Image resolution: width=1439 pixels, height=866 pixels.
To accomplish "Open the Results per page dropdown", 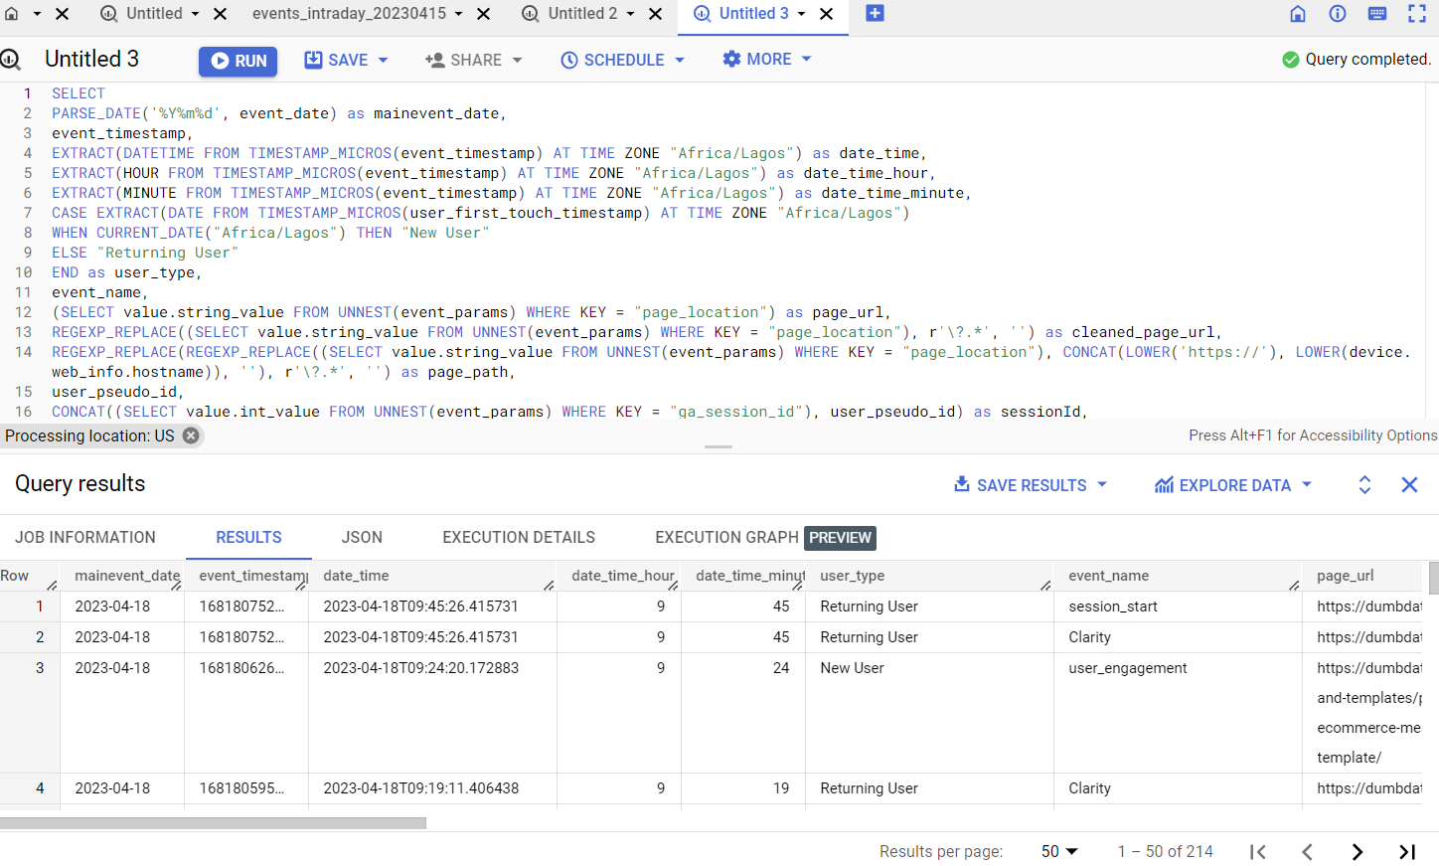I will pyautogui.click(x=1058, y=851).
